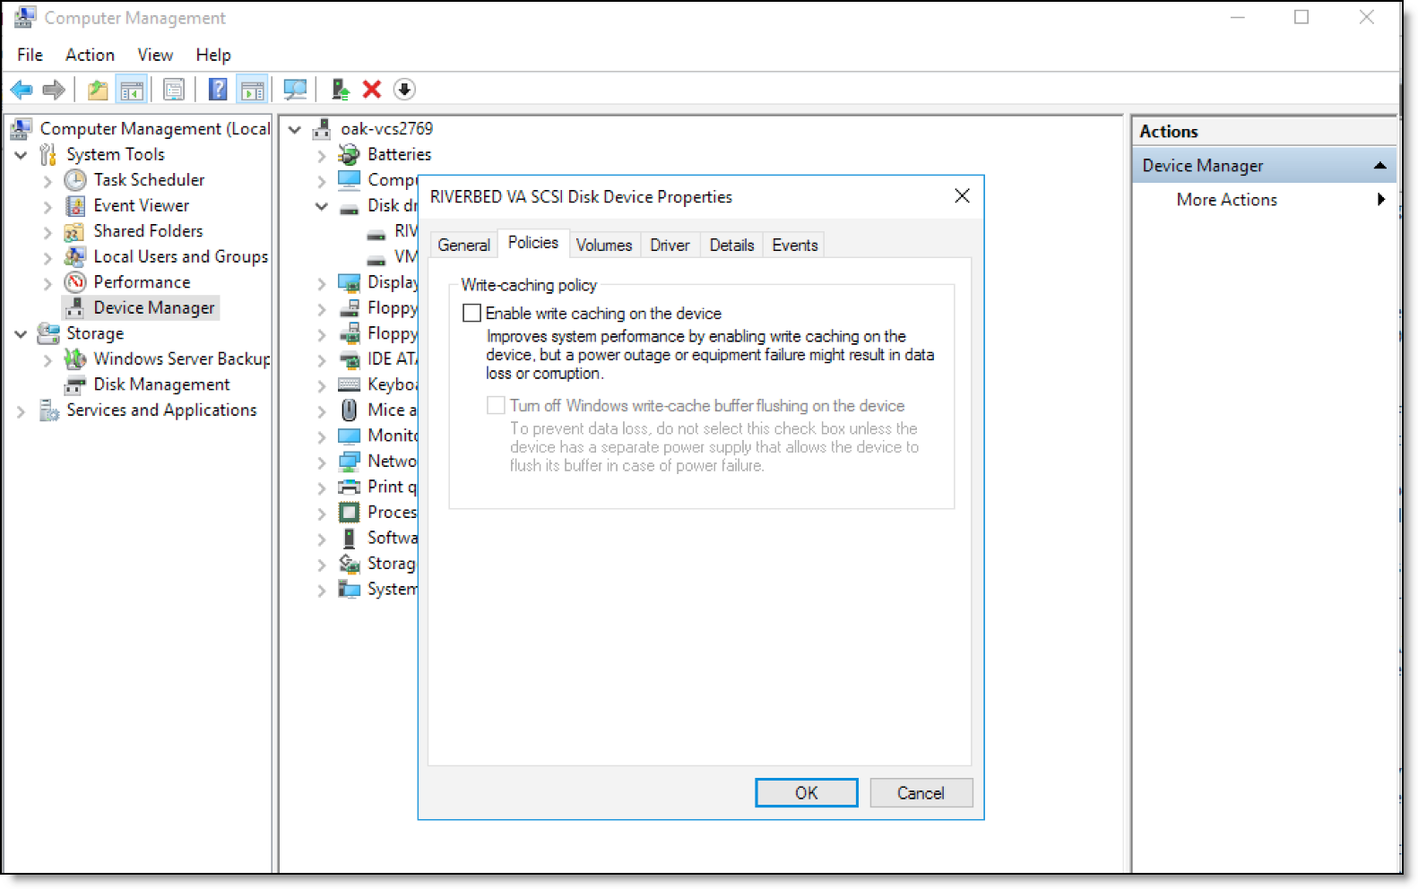Click the red X Uninstall device icon
Screen dimensions: 1418x889
(x=372, y=90)
